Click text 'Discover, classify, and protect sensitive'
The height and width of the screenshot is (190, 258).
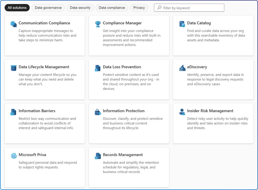(133, 118)
